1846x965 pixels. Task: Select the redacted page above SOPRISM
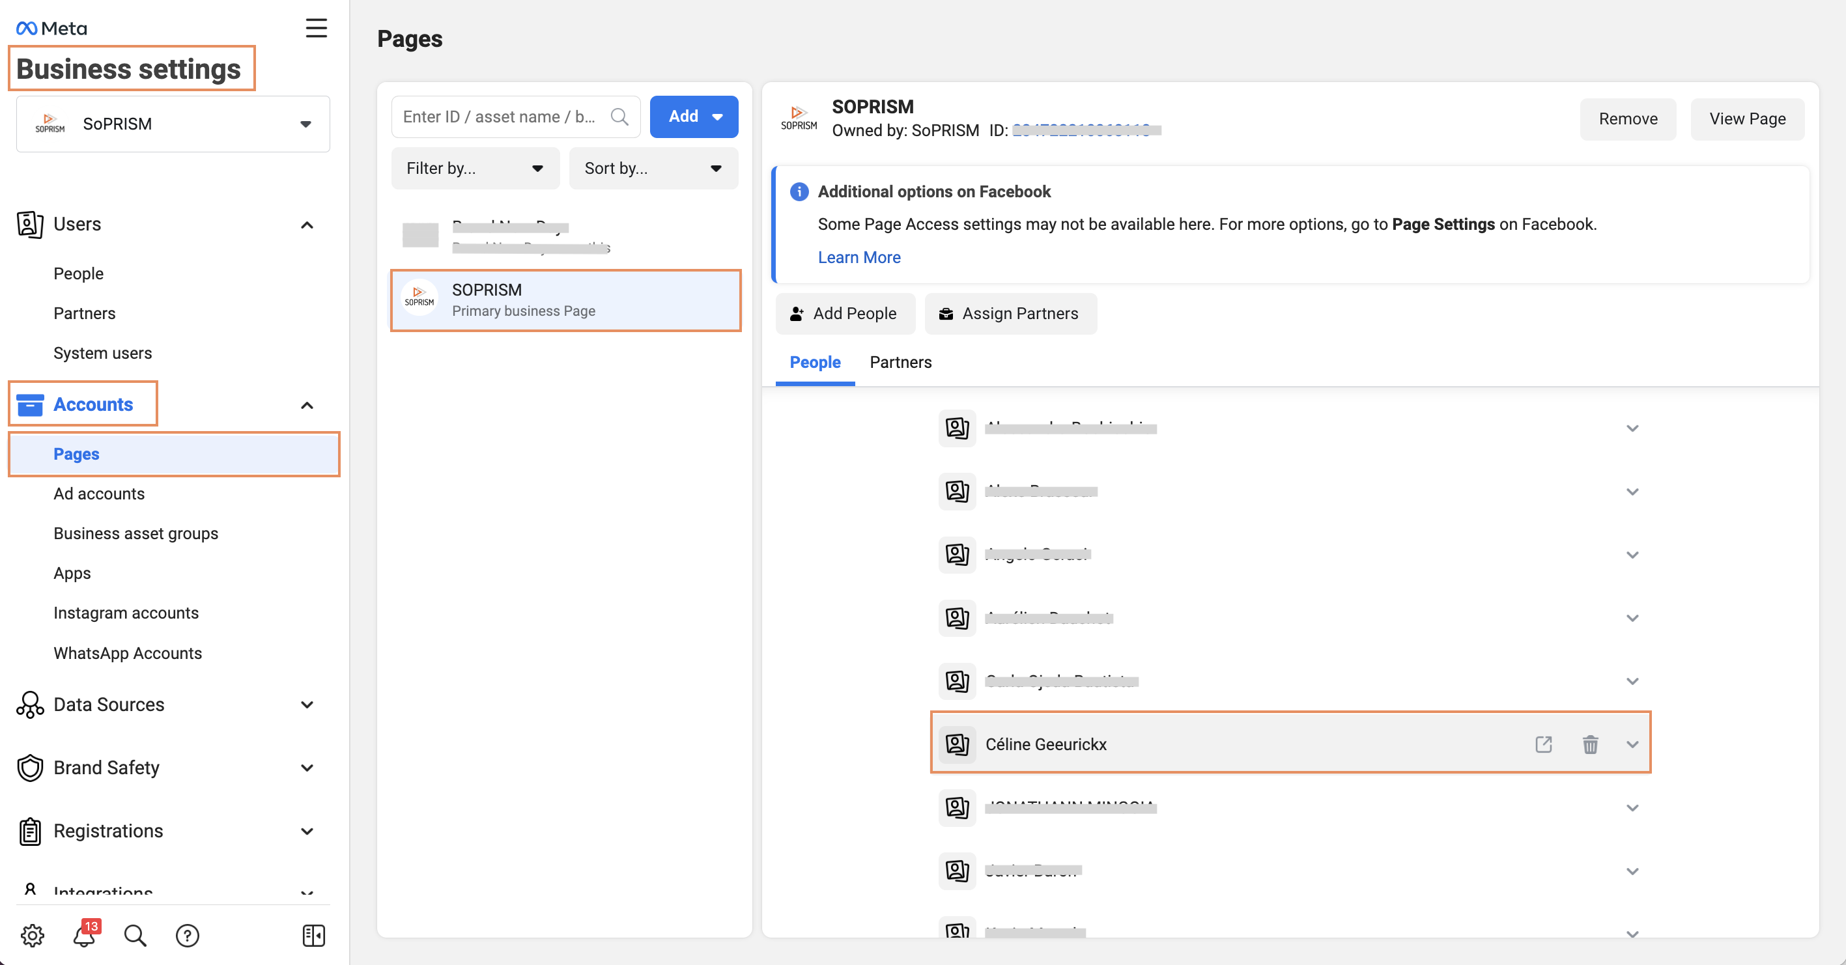coord(565,236)
